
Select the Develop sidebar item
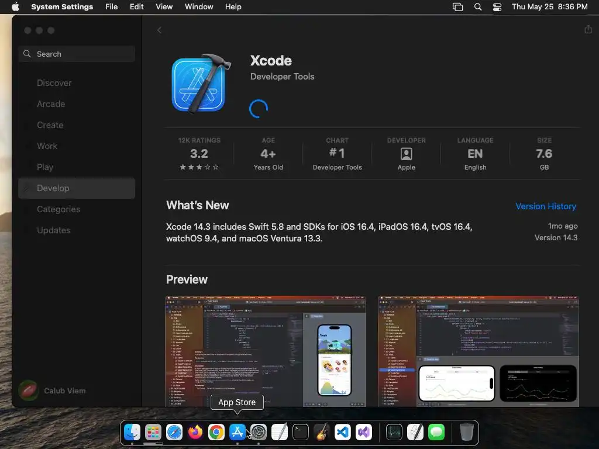(x=77, y=188)
